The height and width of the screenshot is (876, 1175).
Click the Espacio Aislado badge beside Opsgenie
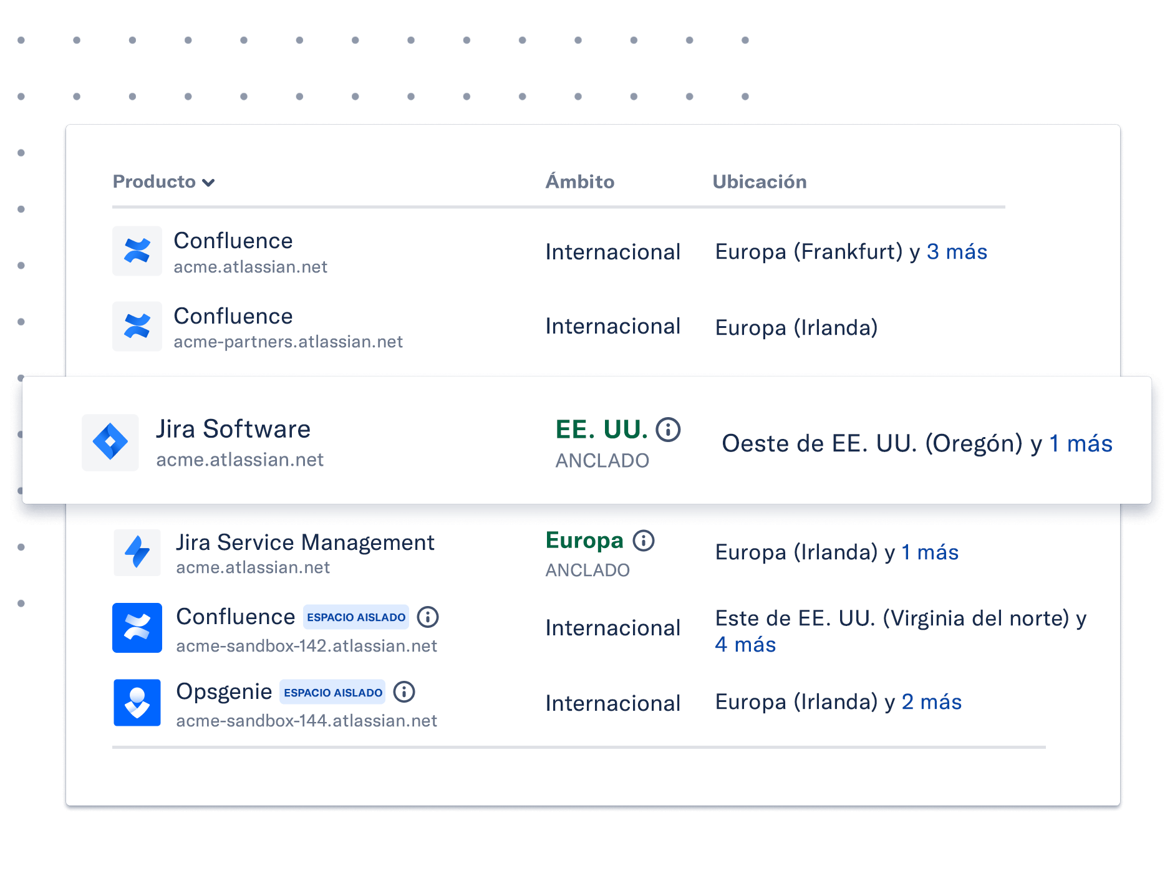point(332,693)
